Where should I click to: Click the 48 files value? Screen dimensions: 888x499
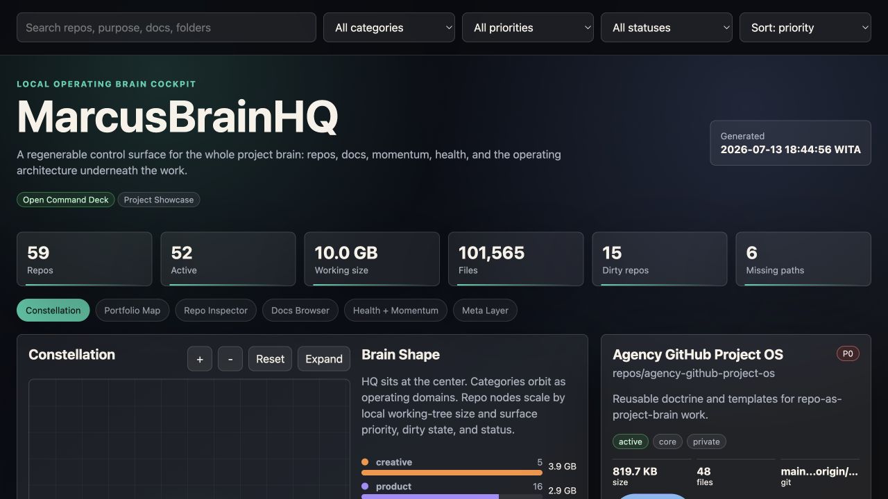click(x=703, y=471)
